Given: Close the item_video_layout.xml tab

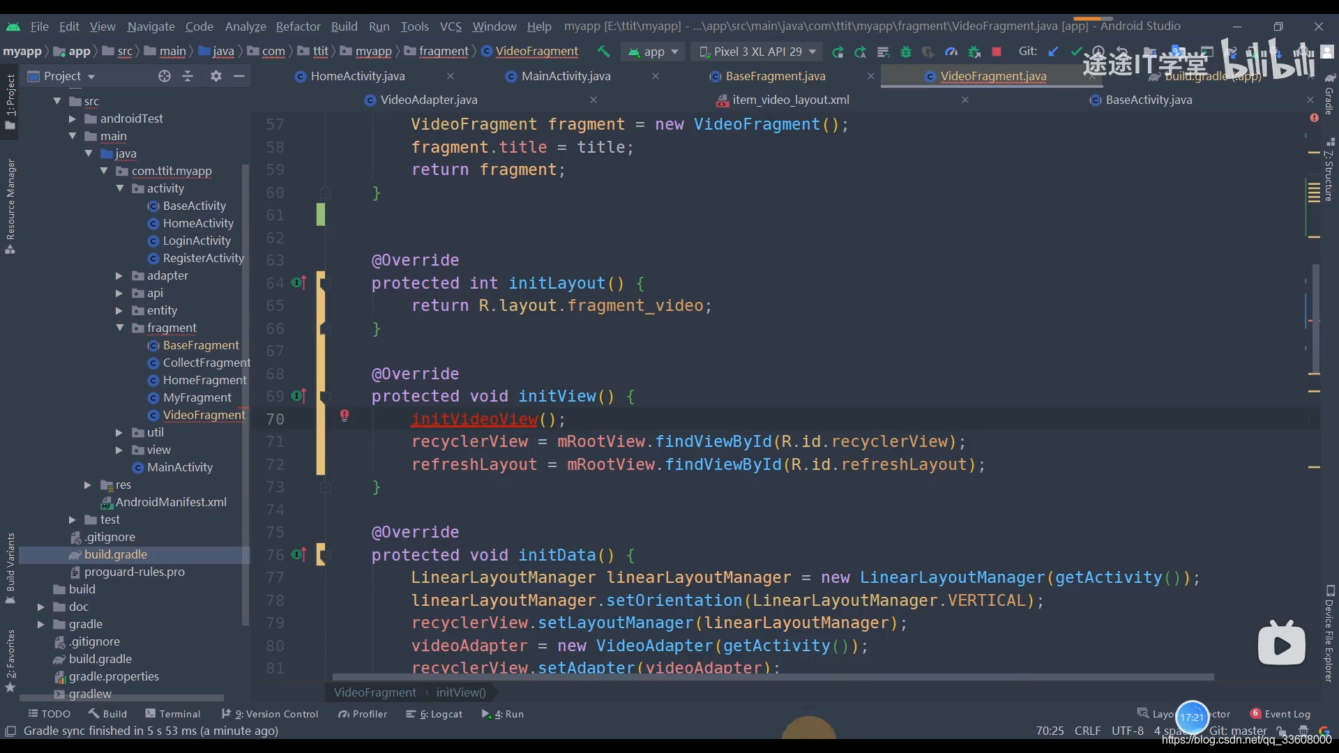Looking at the screenshot, I should (x=965, y=100).
